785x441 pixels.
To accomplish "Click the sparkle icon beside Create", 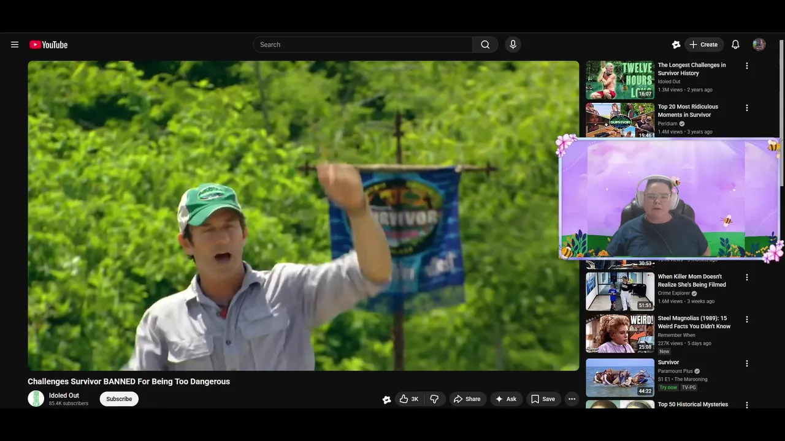I will pyautogui.click(x=676, y=45).
